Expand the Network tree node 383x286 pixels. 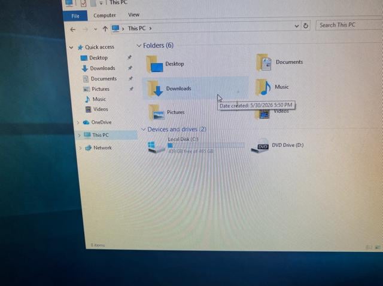[x=80, y=148]
